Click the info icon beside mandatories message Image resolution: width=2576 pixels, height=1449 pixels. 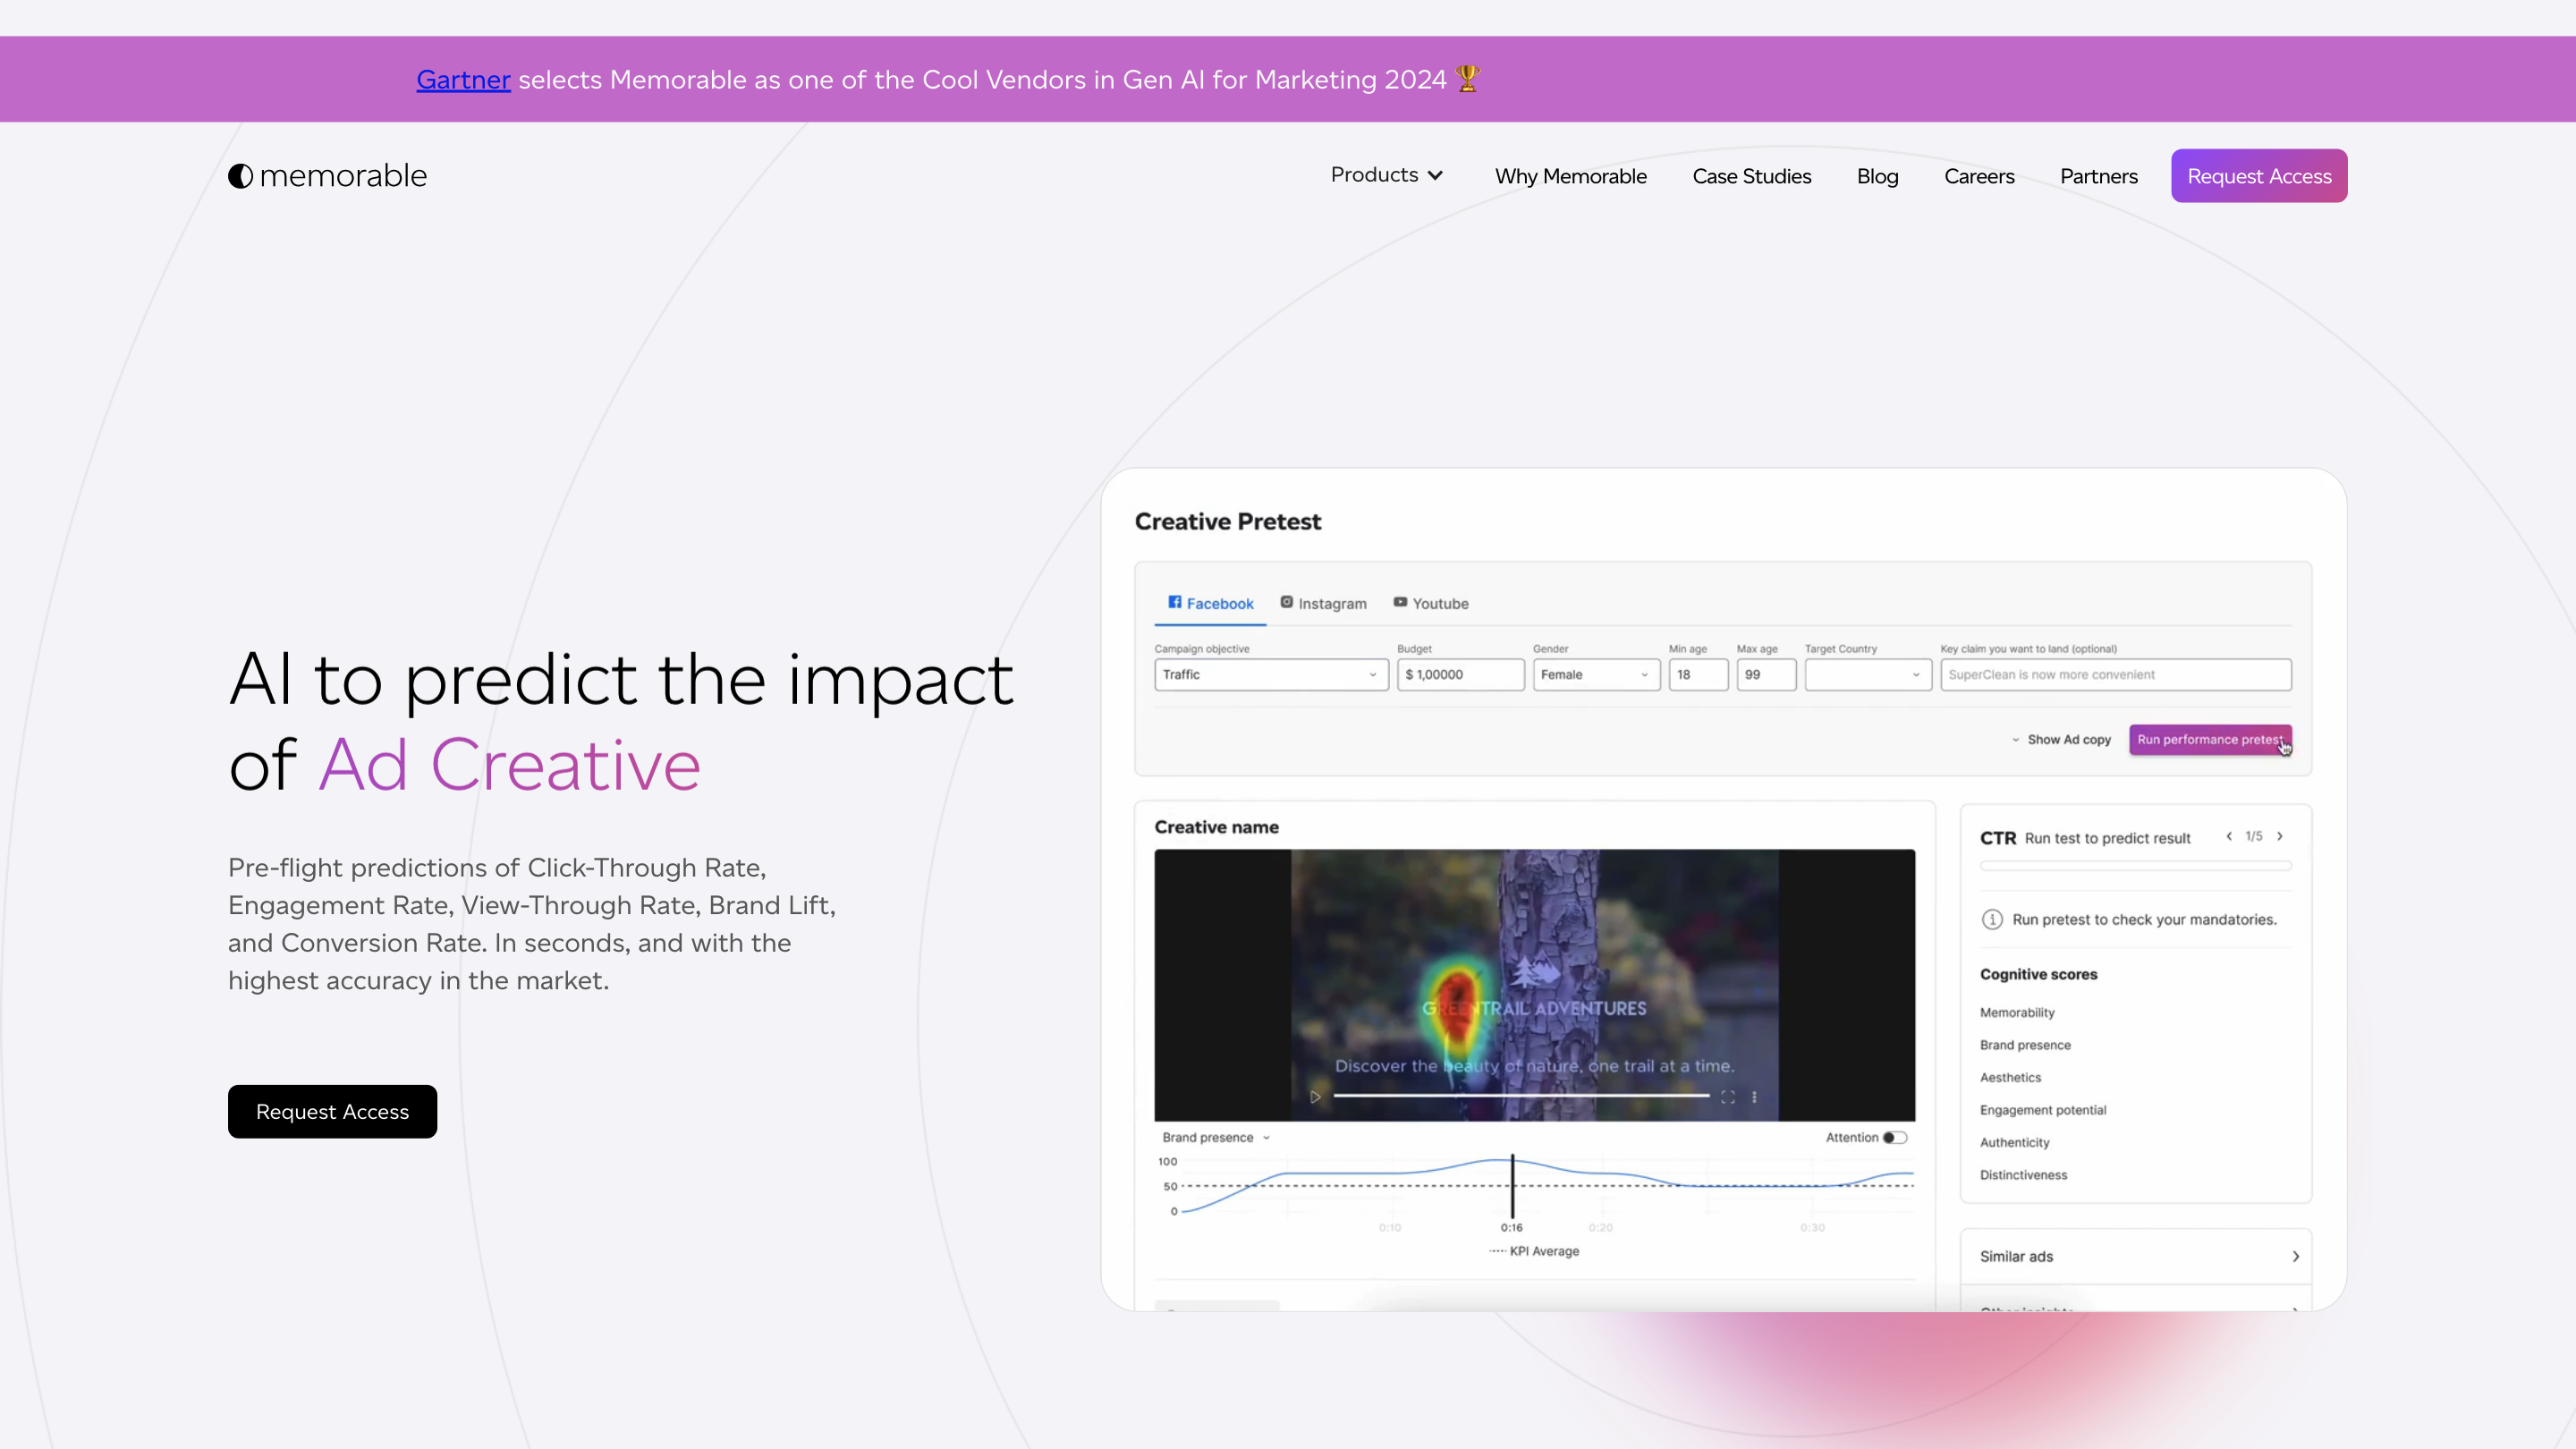(x=1992, y=919)
